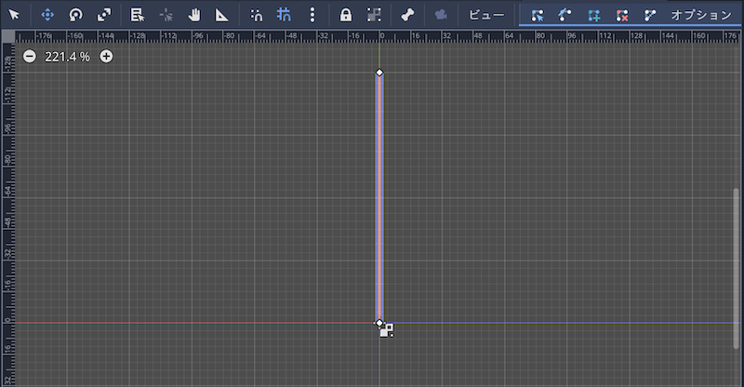Choose the Rotate Mode tool
The width and height of the screenshot is (744, 387).
(x=76, y=15)
